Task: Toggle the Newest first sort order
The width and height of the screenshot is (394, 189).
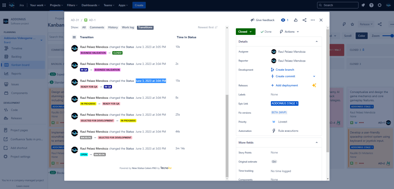Action: (208, 27)
